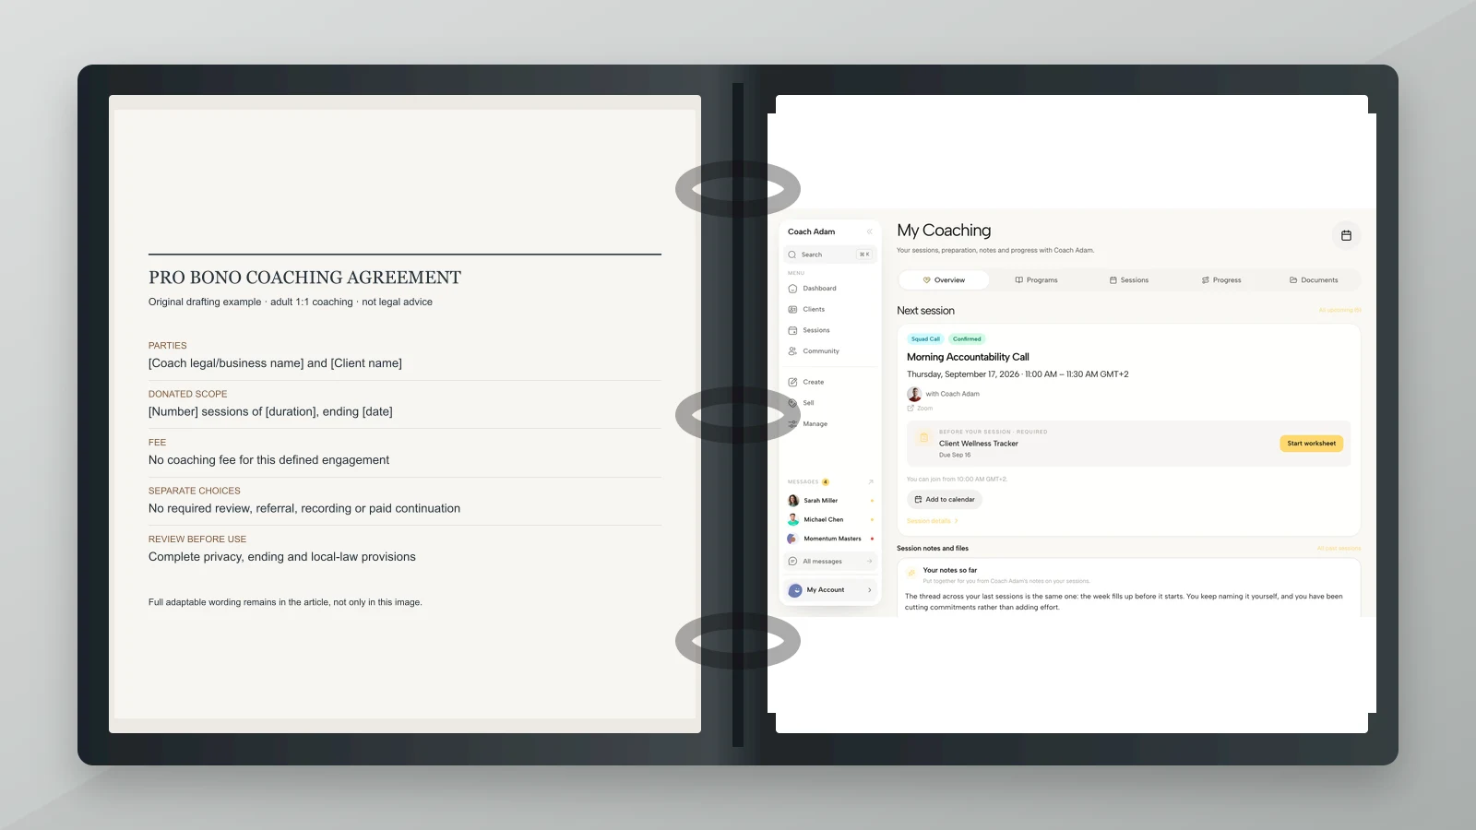Screen dimensions: 1476x830
Task: Open the Zoom meeting link
Action: [920, 409]
